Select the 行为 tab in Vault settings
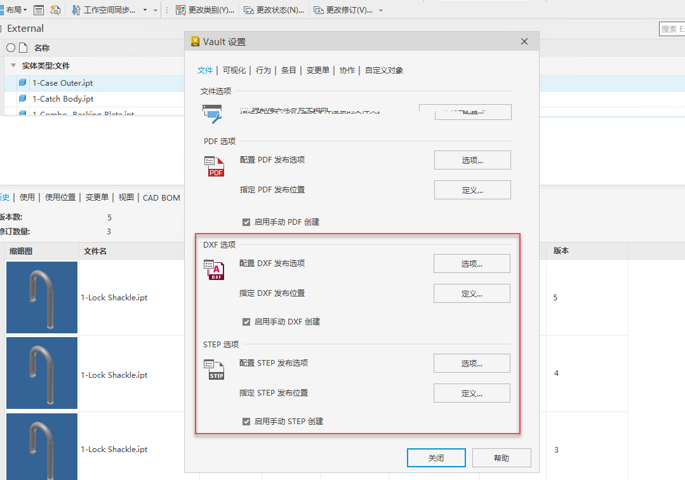This screenshot has height=480, width=685. [x=263, y=70]
